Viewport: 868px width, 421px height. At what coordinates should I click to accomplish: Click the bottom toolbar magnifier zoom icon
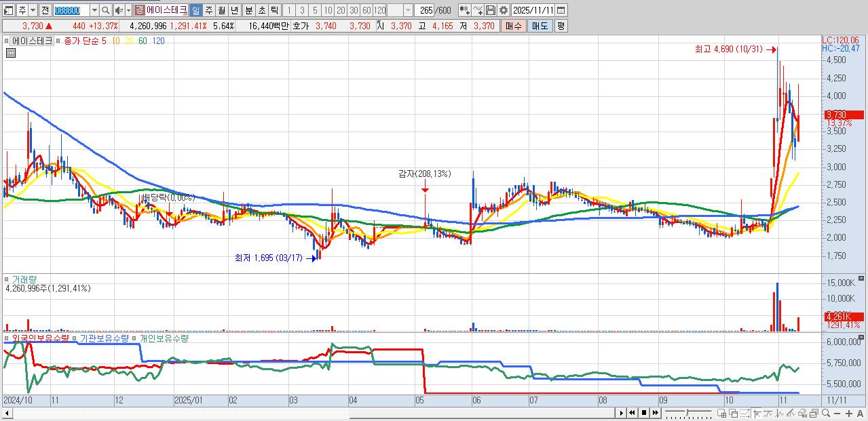pos(825,413)
